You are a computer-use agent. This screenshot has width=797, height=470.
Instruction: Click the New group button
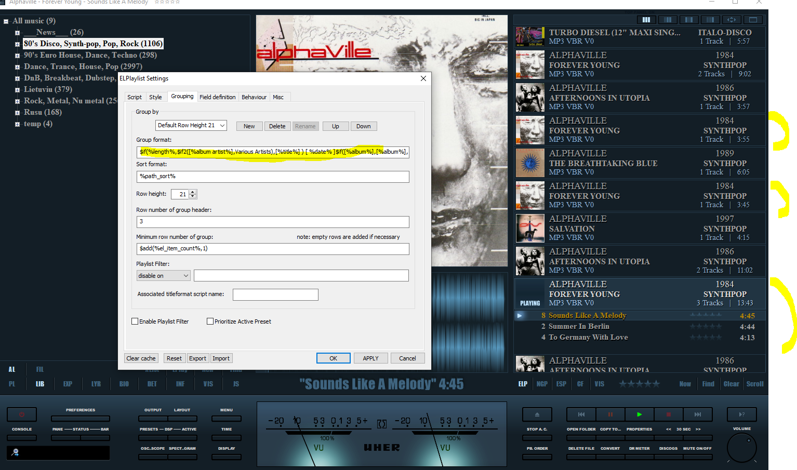coord(249,126)
